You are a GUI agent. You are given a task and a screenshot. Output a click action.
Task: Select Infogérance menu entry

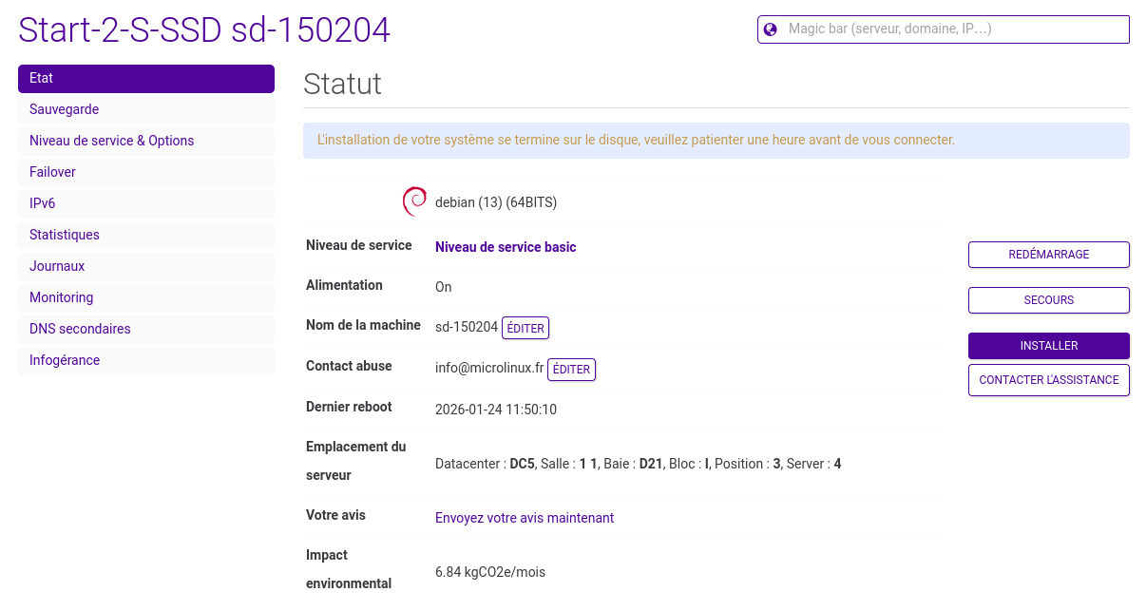[x=146, y=361]
